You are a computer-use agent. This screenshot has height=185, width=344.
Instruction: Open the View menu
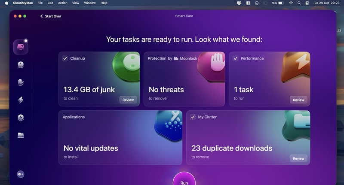76,3
